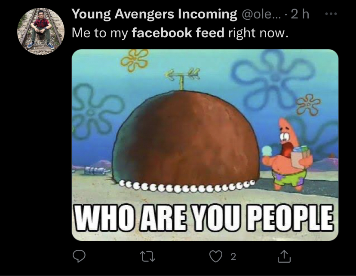Click the 'Me to my' tweet text
Image resolution: width=356 pixels, height=276 pixels.
100,33
